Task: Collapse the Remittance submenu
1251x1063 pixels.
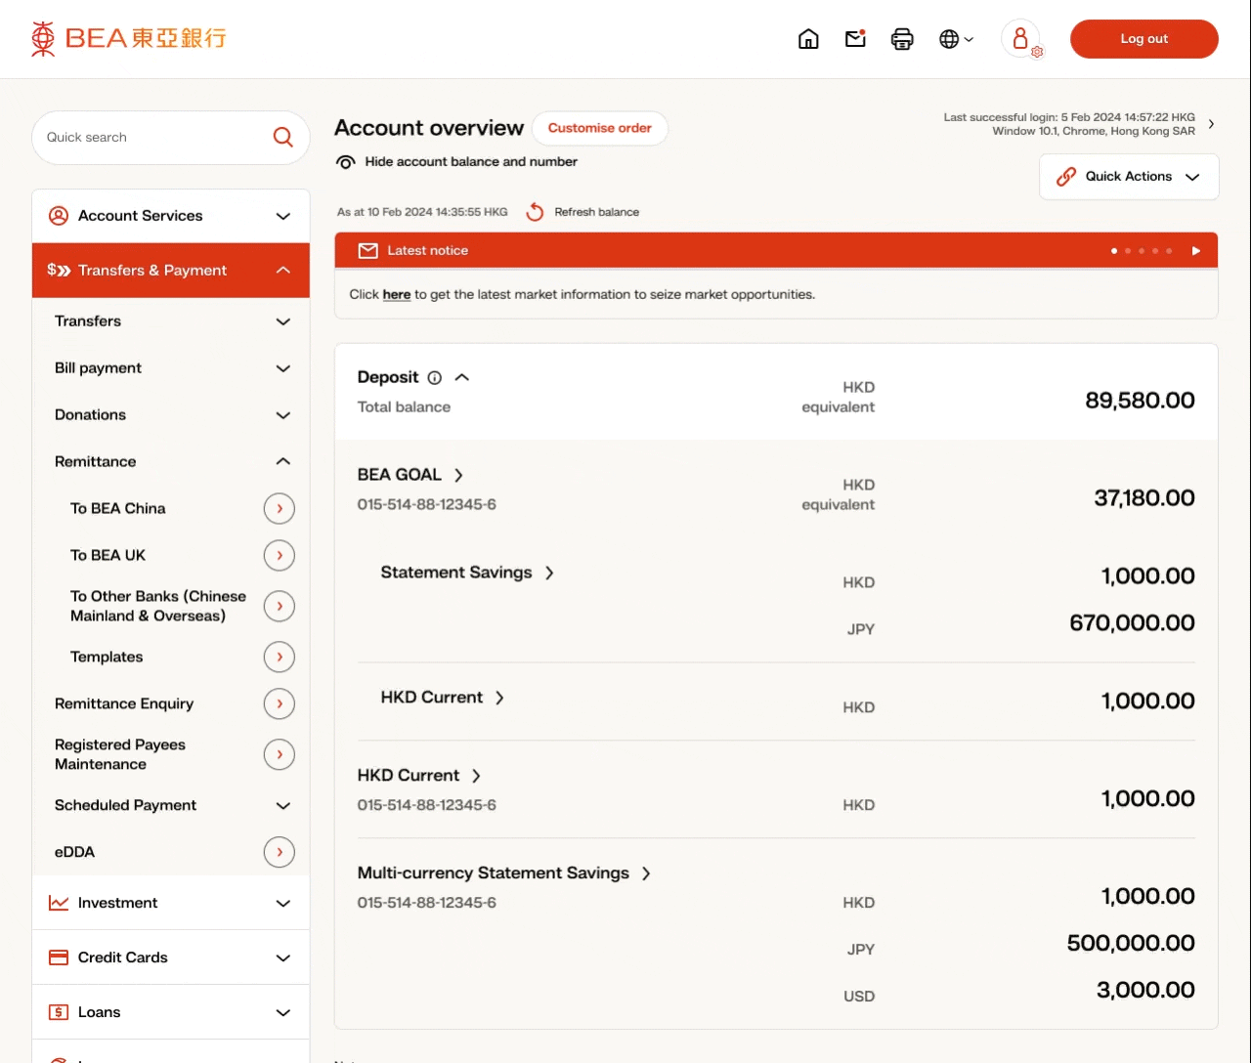Action: pos(171,462)
